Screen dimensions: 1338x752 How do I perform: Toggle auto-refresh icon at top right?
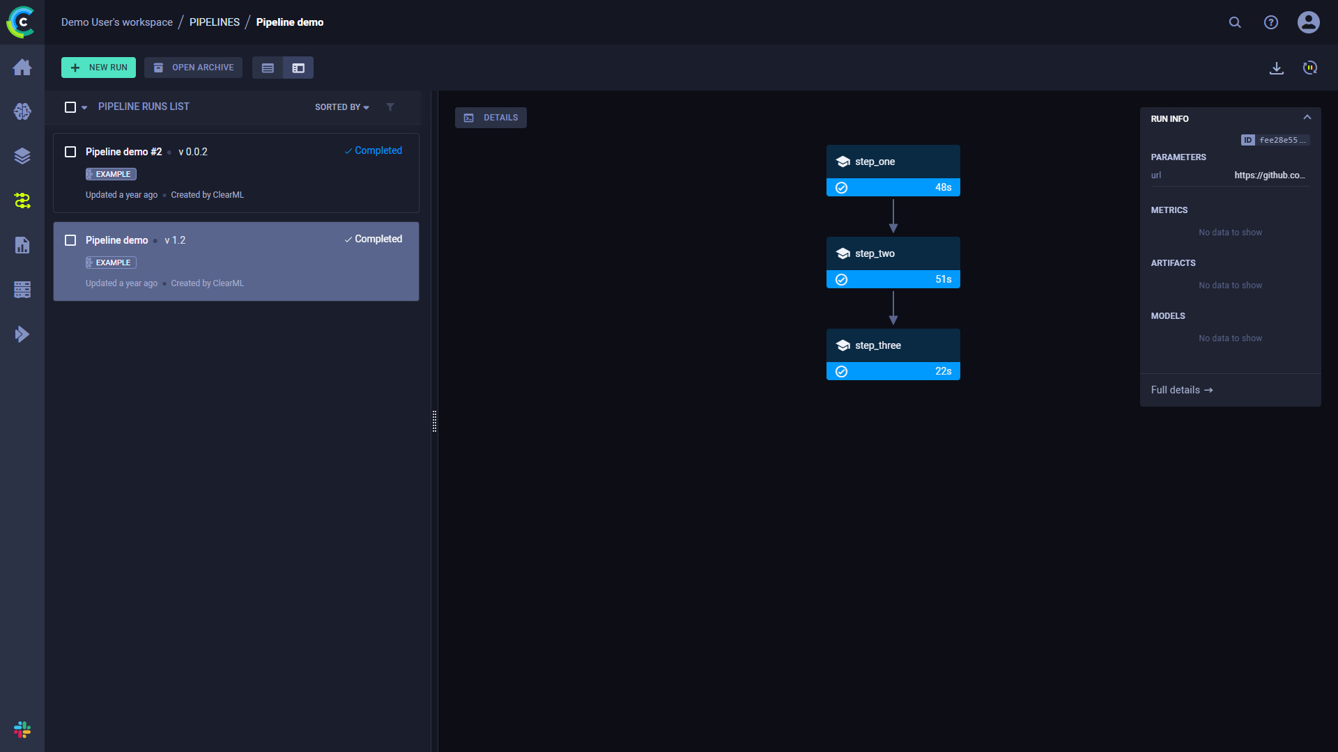[x=1309, y=68]
